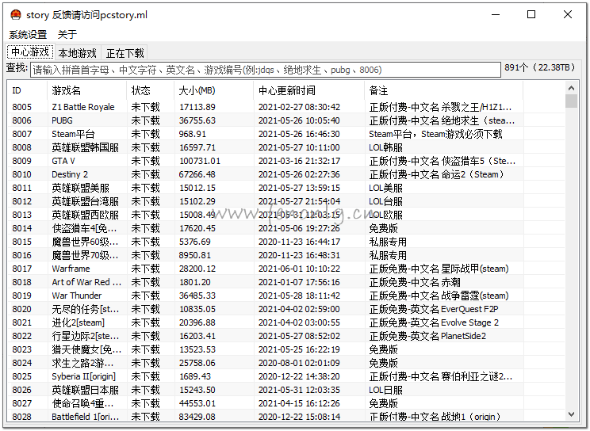Click 未下载 status in PUBG row
The height and width of the screenshot is (431, 590).
[145, 120]
